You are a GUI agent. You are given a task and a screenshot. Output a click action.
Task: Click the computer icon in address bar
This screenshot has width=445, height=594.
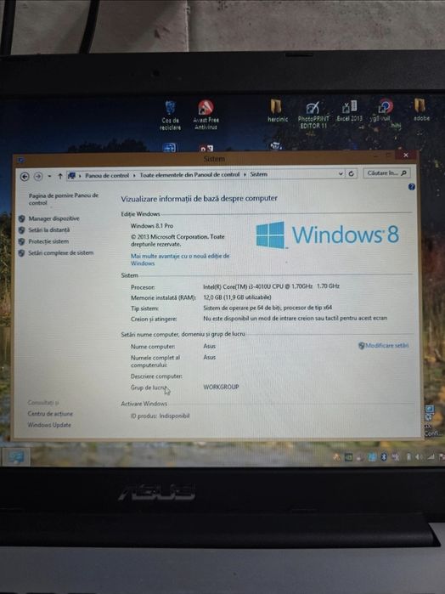71,176
